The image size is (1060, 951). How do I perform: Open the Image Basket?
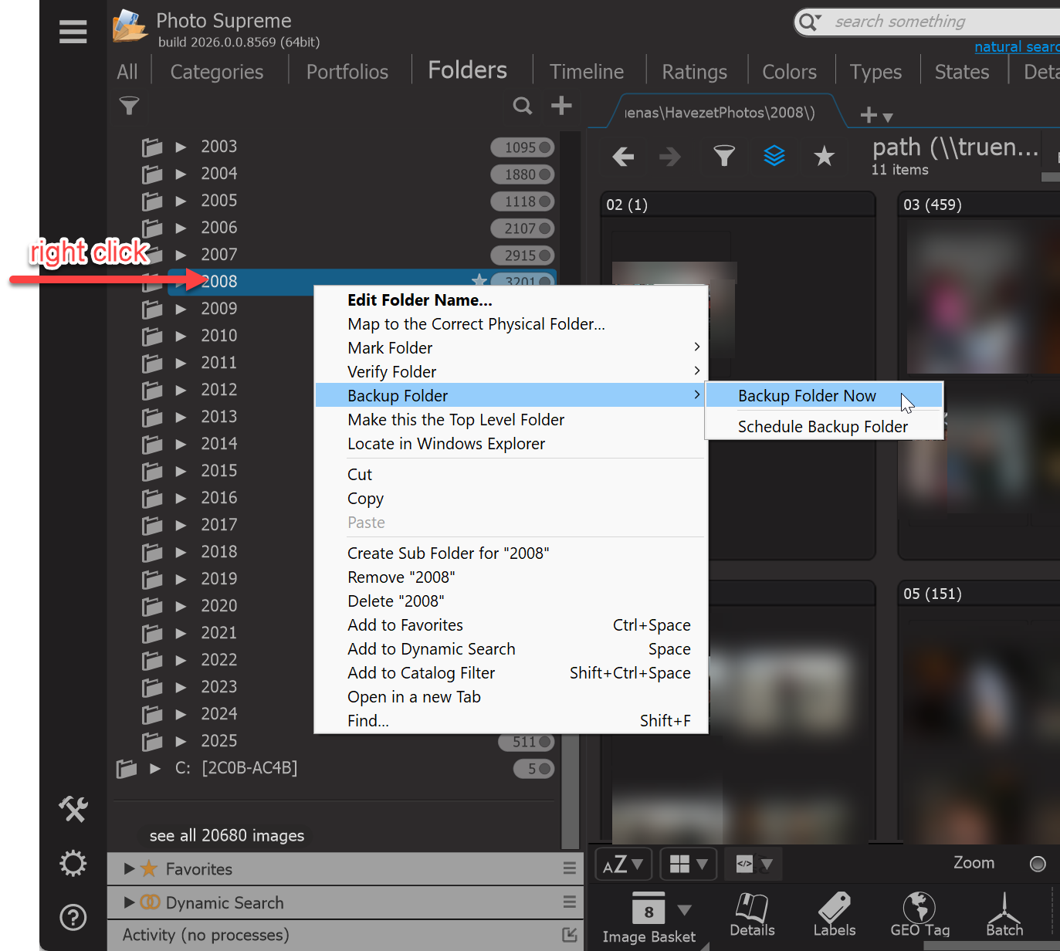click(649, 918)
